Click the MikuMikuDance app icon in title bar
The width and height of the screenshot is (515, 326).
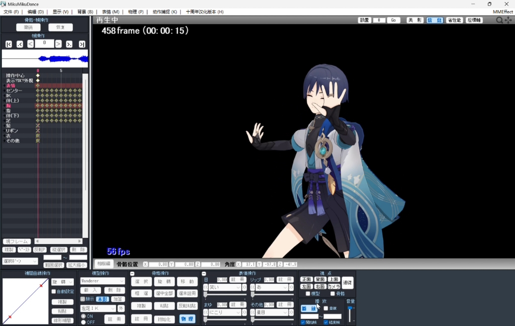pyautogui.click(x=4, y=4)
